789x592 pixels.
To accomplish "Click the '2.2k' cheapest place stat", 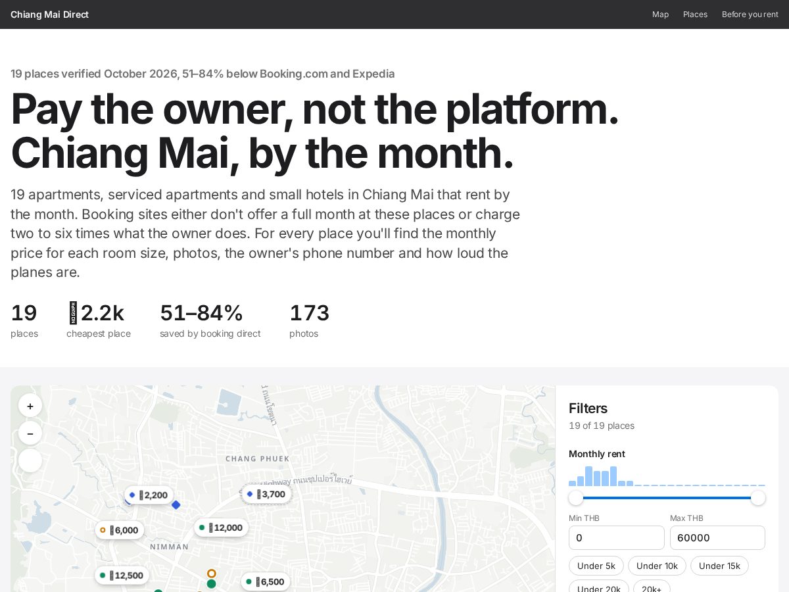I will [95, 313].
